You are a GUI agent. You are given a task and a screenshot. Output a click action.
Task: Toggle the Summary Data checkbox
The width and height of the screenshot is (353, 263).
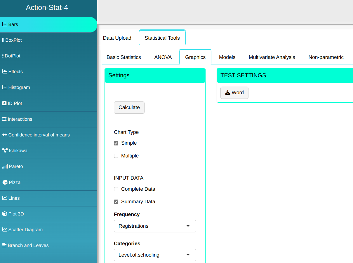(116, 202)
